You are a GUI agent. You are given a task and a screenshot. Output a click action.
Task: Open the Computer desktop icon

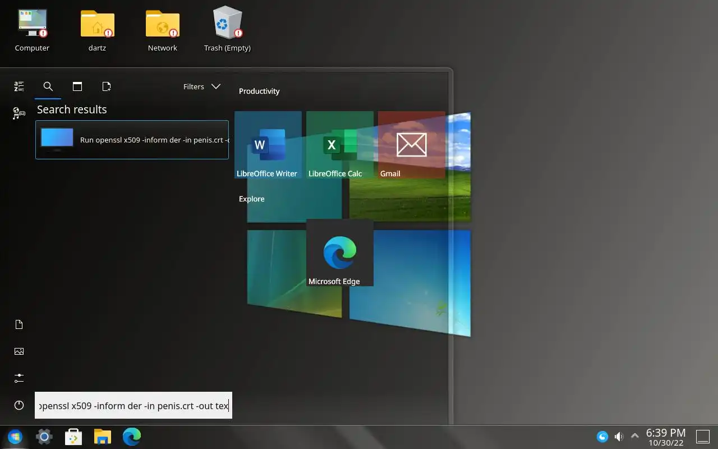32,30
